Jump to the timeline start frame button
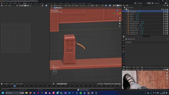 pos(58,84)
